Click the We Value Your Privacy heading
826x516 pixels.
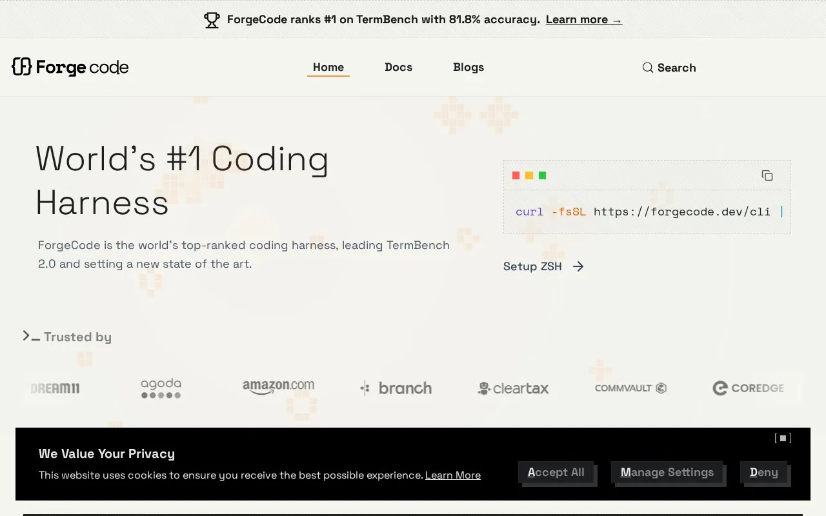click(x=106, y=453)
